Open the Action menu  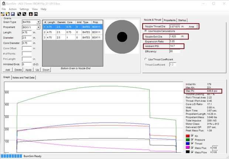tap(13, 9)
